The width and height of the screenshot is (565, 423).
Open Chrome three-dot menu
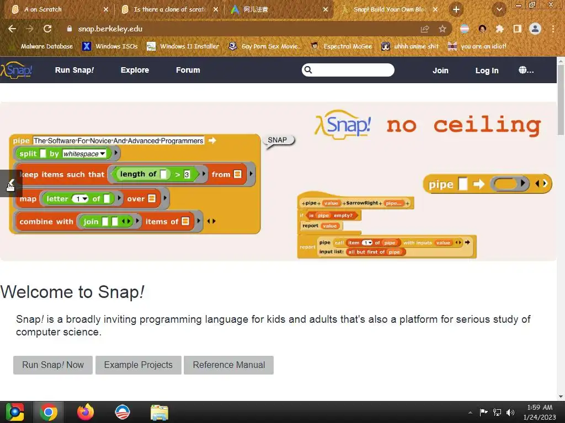pos(553,29)
